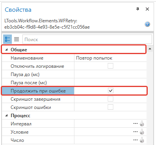Pin the Свойства panel
Screen dimensions: 156x145
[137, 9]
